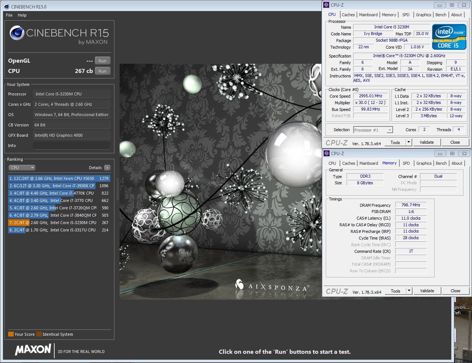Click the rendered AixSponza image
Screen dimensions: 472x363
220,181
